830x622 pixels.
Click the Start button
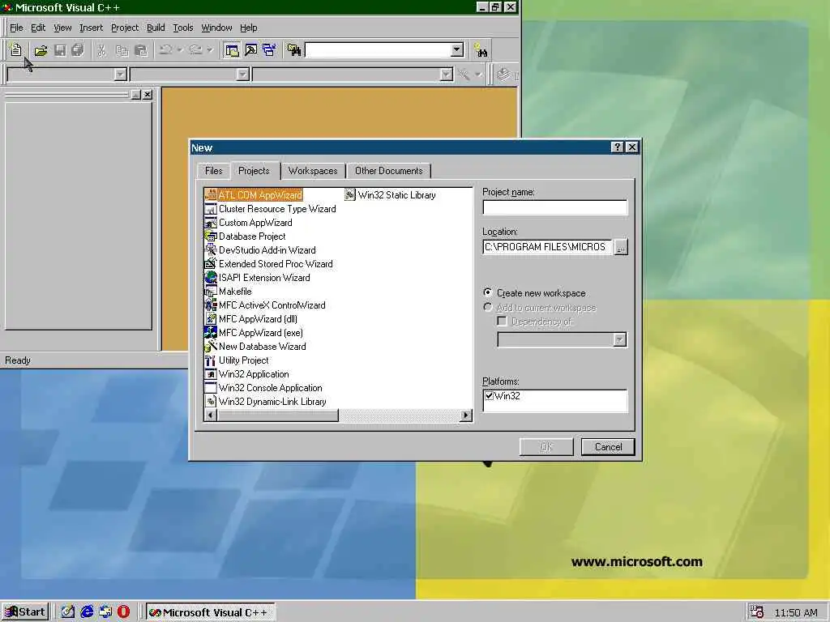(x=25, y=612)
